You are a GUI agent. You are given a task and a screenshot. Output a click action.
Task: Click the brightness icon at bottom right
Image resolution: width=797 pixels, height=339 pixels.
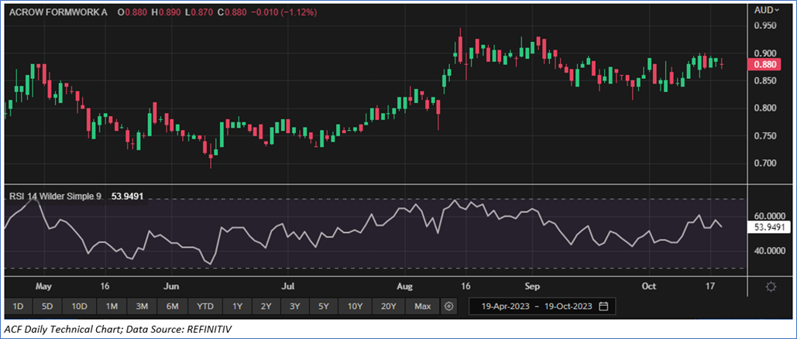click(x=771, y=286)
